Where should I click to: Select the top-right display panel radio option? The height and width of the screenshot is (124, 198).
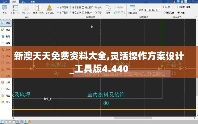point(184,7)
